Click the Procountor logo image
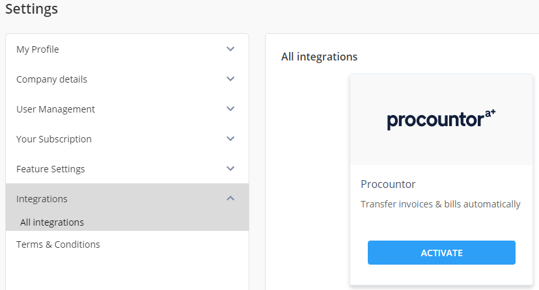This screenshot has height=290, width=539. pos(441,120)
